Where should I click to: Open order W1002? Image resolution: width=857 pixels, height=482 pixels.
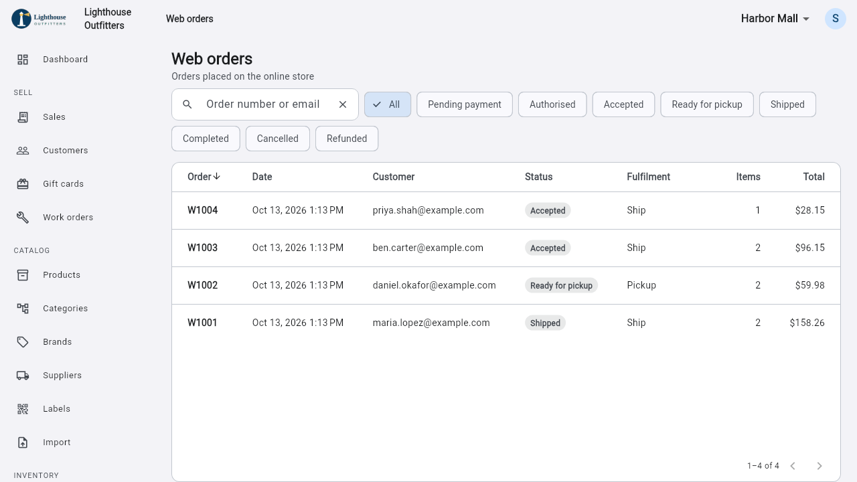tap(505, 285)
